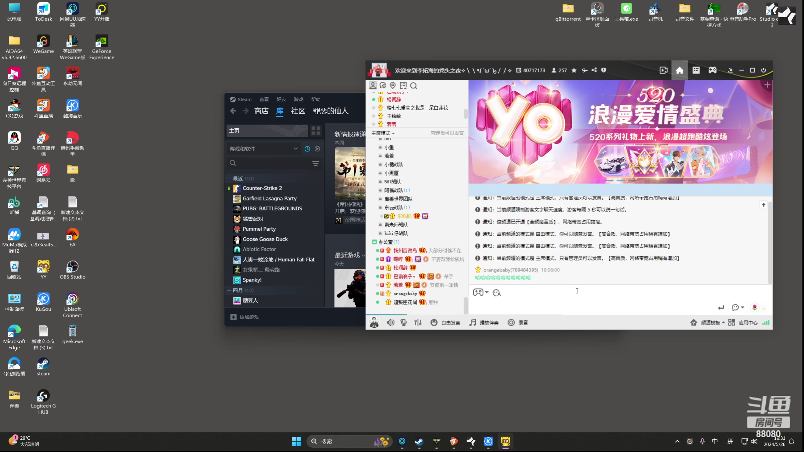Switch to the 社区 tab in Steam
The image size is (804, 452).
coord(297,111)
